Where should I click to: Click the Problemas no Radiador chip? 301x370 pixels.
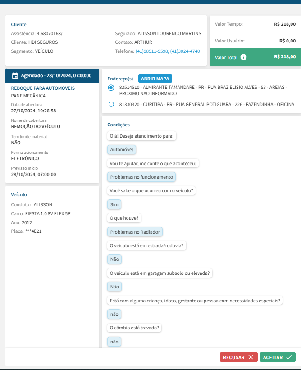135,232
